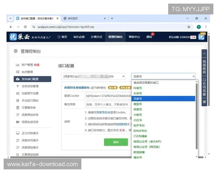This screenshot has height=173, width=217.
Task: Click the 账户管理 chart icon in sidebar
Action: [x=18, y=65]
